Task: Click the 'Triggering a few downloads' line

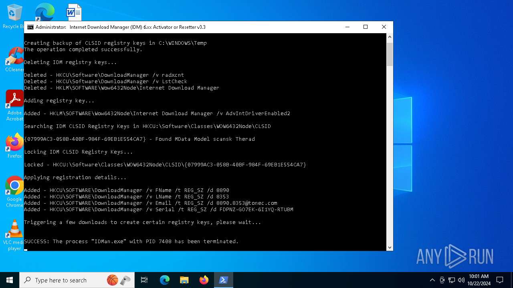Action: point(142,222)
